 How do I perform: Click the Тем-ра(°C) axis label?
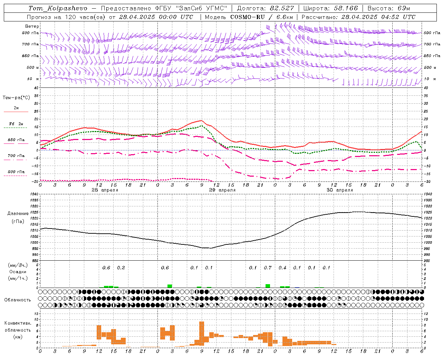(x=16, y=98)
